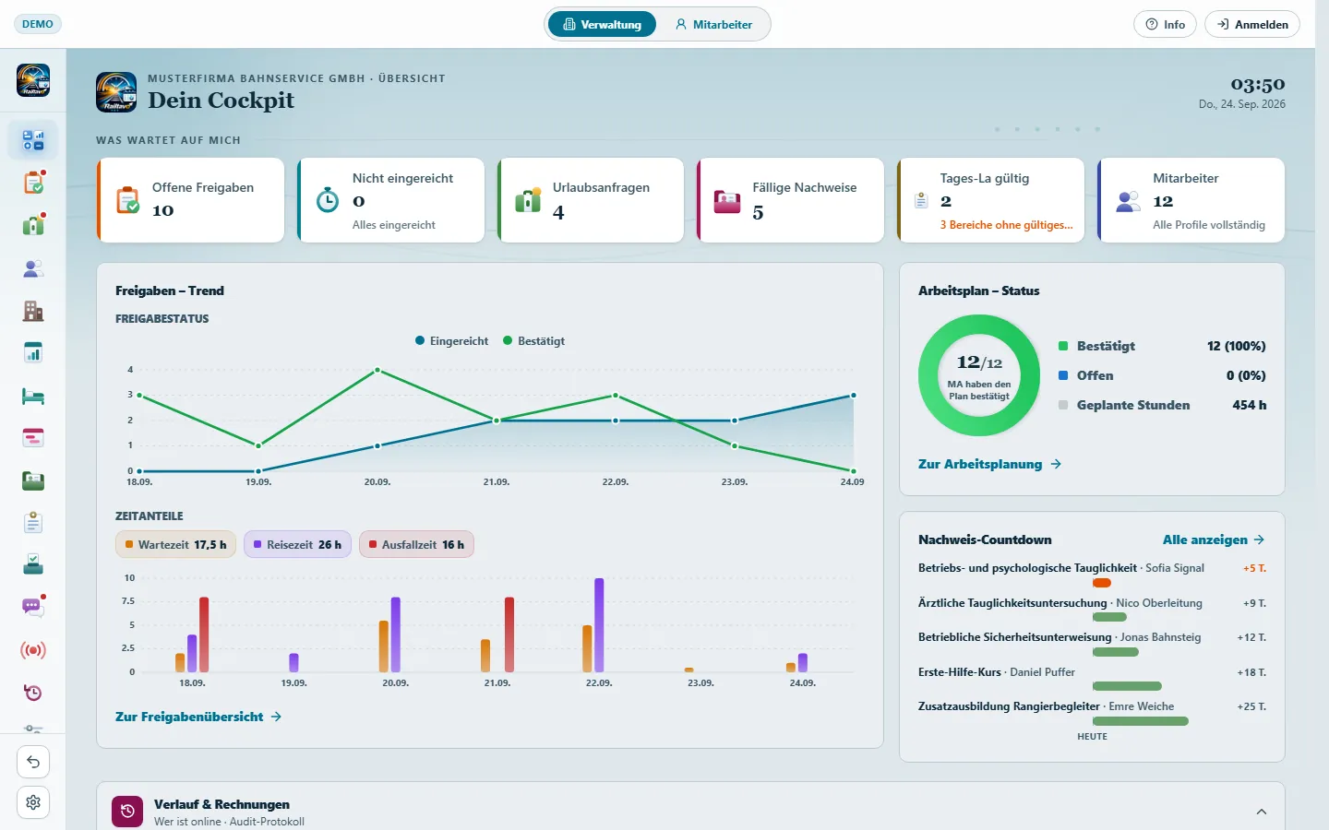Open the sidebar pink card icon
This screenshot has height=830, width=1329.
pos(33,438)
